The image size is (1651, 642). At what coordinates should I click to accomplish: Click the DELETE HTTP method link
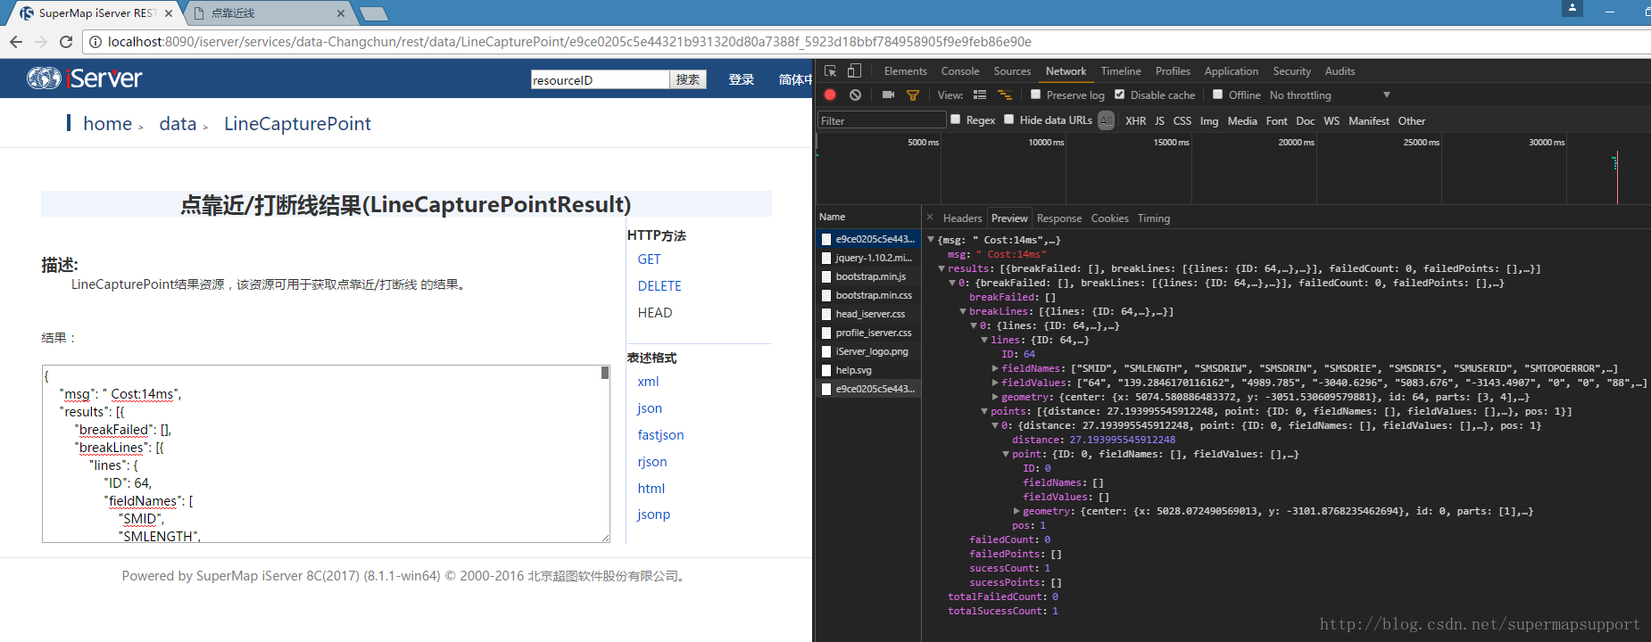(660, 286)
